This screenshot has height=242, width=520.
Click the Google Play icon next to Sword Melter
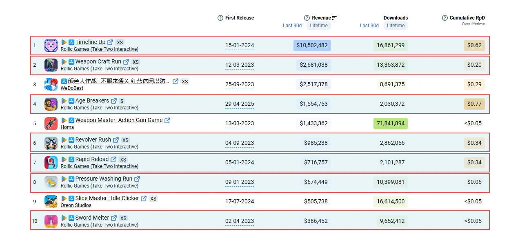coord(64,218)
